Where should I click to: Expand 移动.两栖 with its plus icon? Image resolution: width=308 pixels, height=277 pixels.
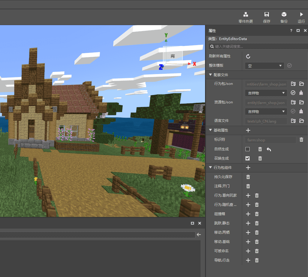(x=248, y=232)
